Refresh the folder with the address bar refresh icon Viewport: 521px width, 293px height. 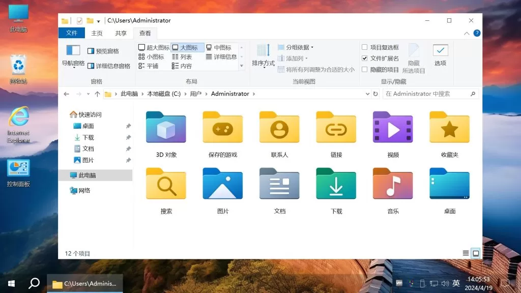[375, 94]
